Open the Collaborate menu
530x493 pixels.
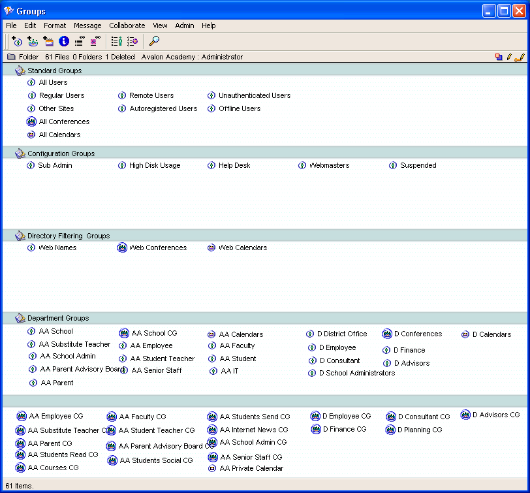coord(127,25)
